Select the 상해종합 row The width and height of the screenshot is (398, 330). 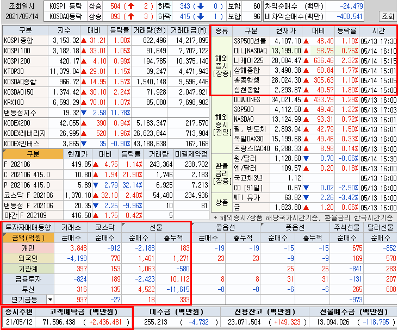tap(314, 71)
